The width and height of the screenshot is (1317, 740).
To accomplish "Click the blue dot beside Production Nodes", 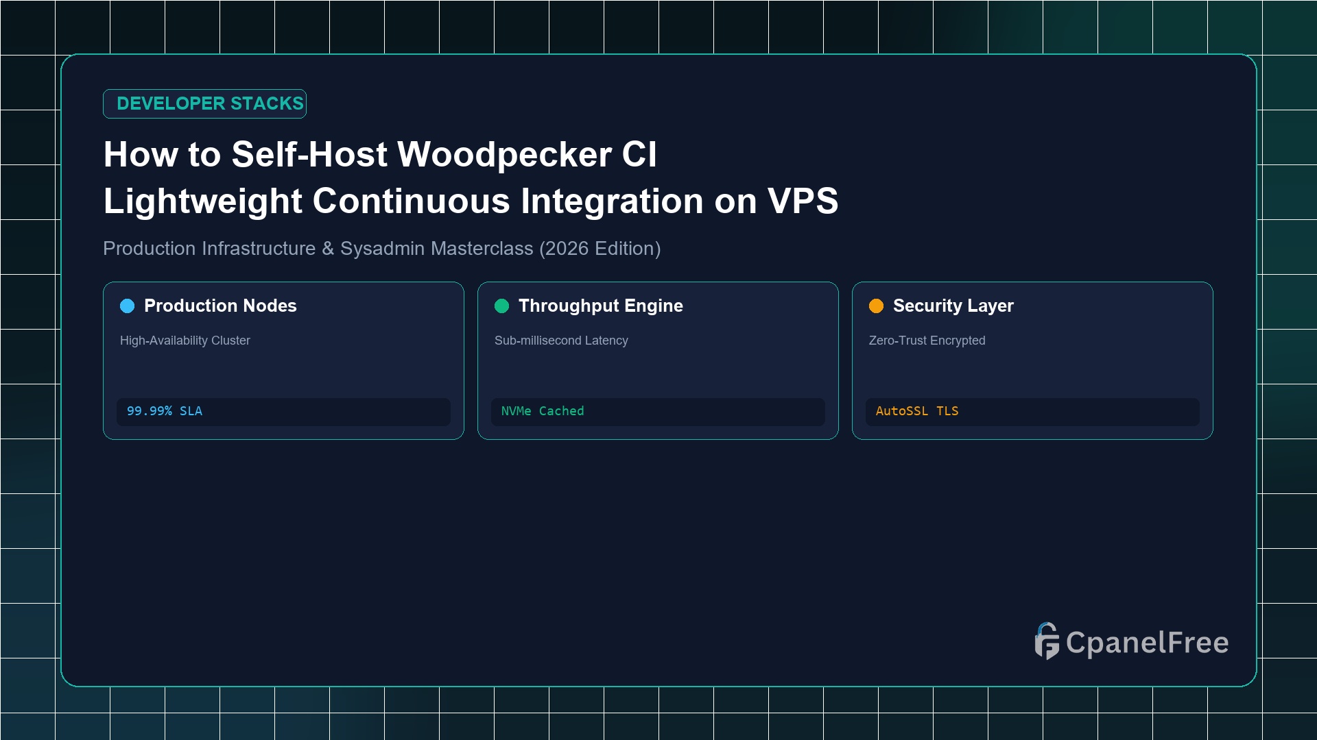I will point(128,306).
